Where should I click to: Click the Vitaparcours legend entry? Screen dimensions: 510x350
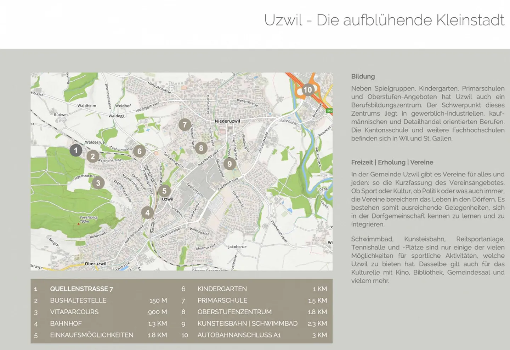pos(74,312)
